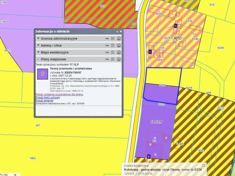Open 'Pokaż ustalenia szczegółowe dla terenu' link

tap(59, 95)
